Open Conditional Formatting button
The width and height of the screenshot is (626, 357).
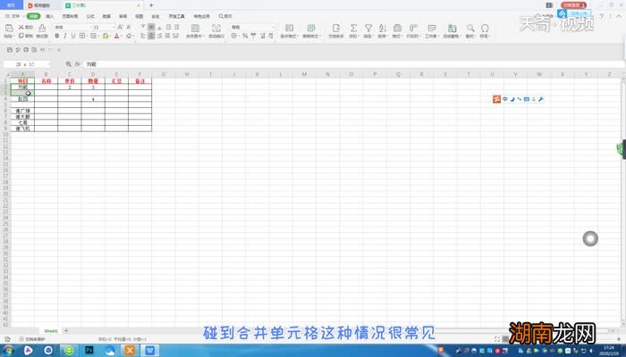[x=289, y=30]
